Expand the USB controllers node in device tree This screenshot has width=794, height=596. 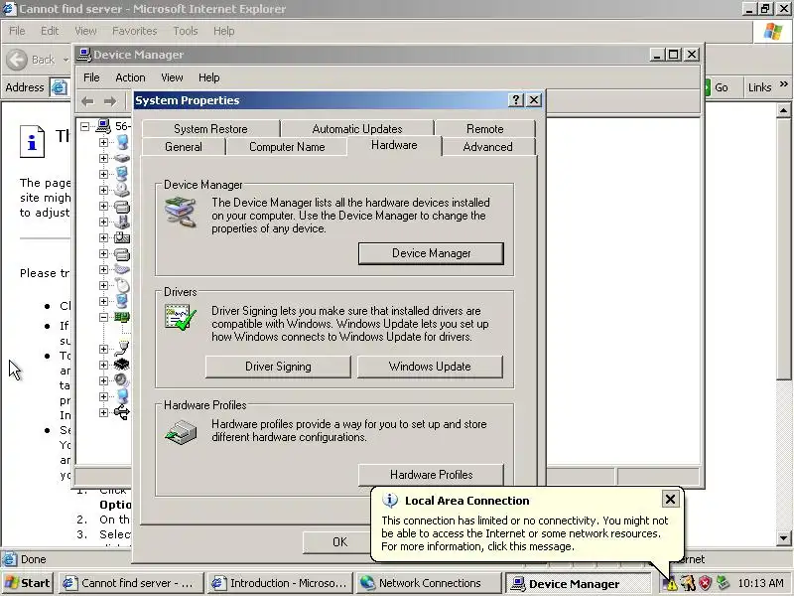pos(103,412)
